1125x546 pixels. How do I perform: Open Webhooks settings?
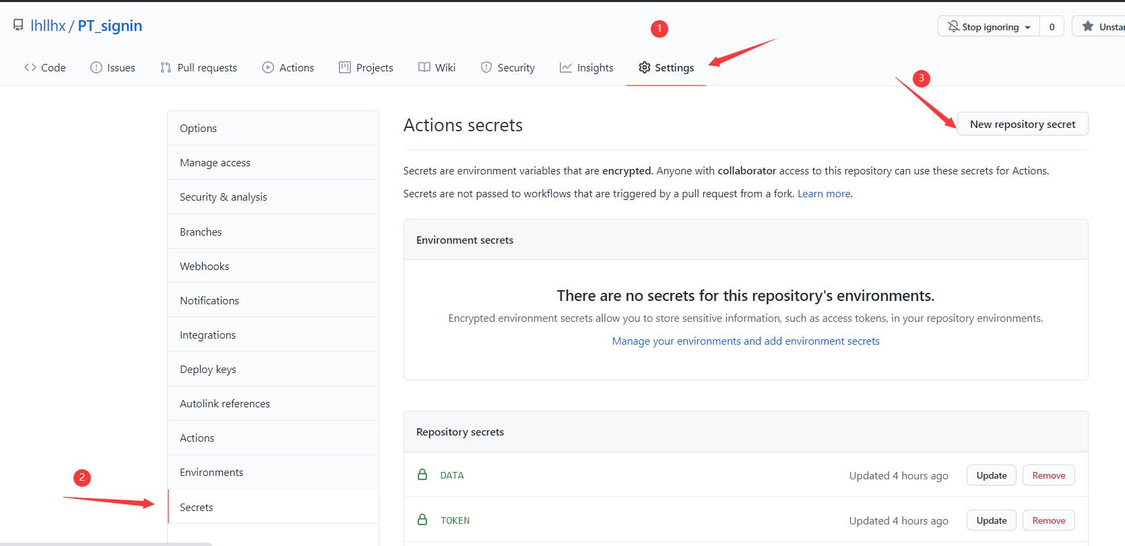(273, 266)
